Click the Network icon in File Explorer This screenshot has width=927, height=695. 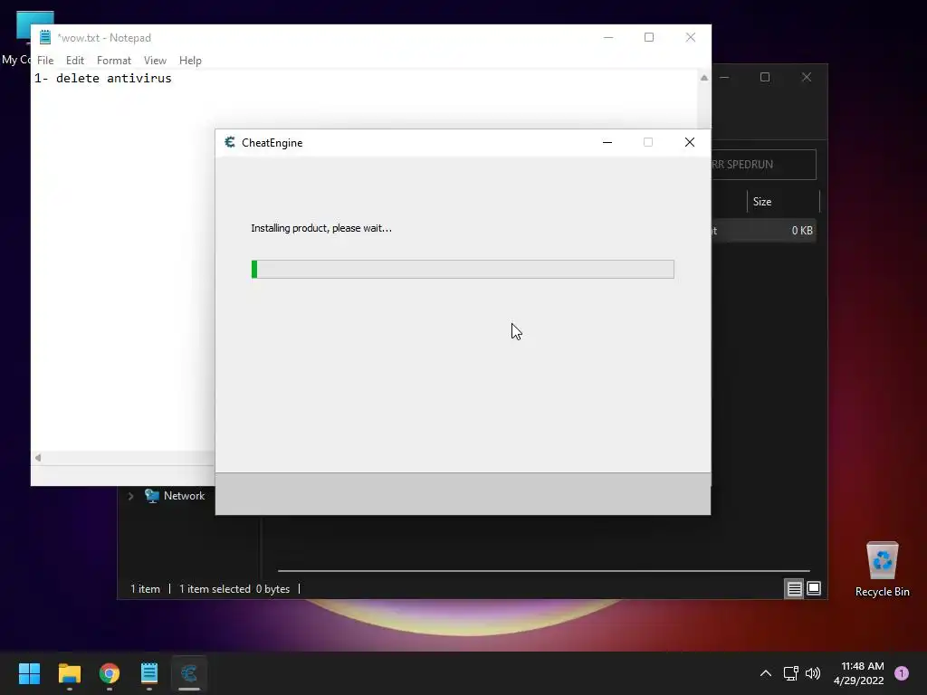152,496
